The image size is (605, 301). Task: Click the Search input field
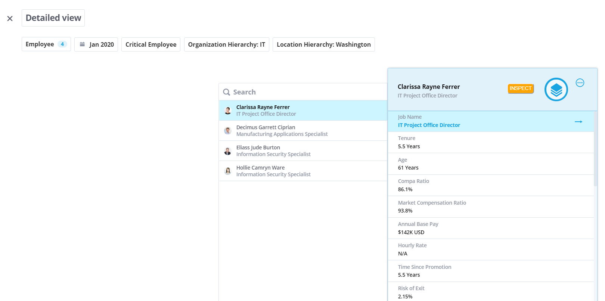point(303,92)
